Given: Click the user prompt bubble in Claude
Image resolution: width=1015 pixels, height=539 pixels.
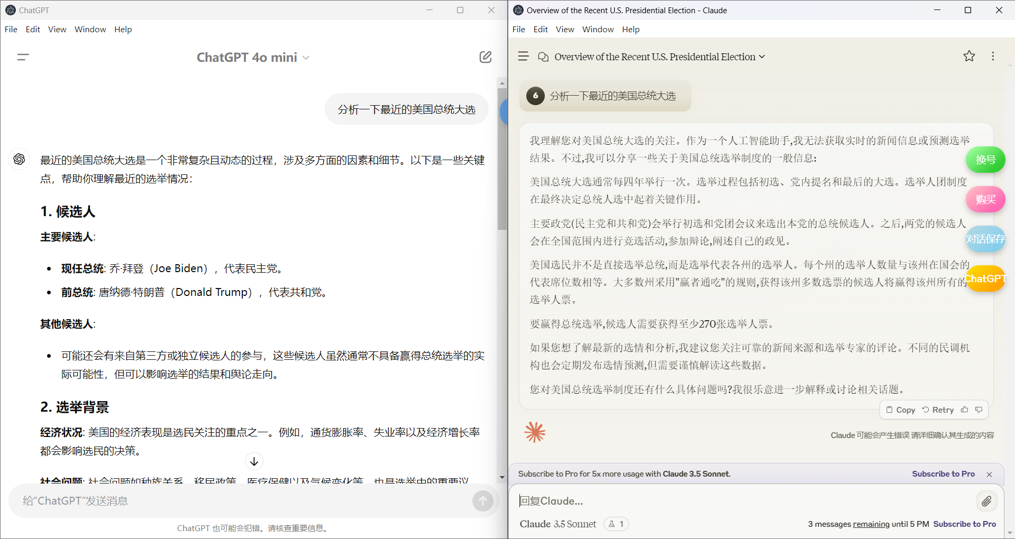Looking at the screenshot, I should tap(605, 96).
